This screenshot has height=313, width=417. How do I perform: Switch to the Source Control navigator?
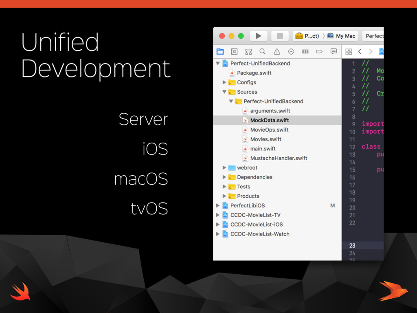tap(234, 51)
